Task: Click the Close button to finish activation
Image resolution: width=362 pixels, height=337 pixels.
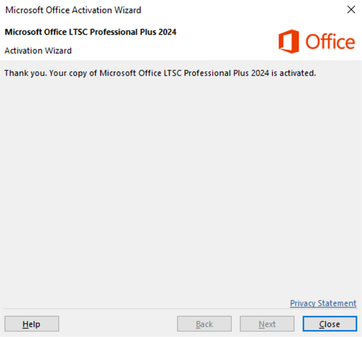Action: tap(329, 324)
